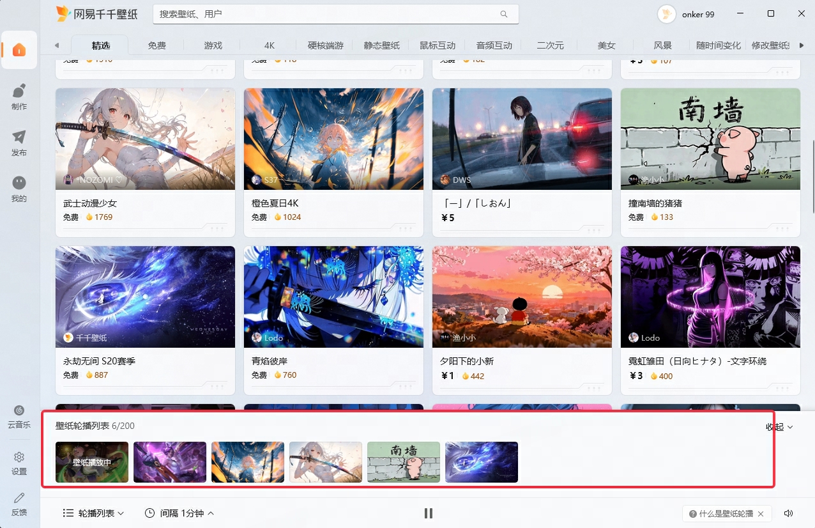Switch to the 精选 tab
This screenshot has height=528, width=815.
pyautogui.click(x=100, y=45)
